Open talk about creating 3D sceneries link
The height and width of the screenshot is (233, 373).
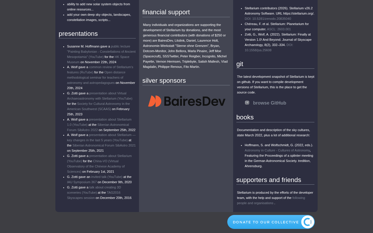click(94, 190)
